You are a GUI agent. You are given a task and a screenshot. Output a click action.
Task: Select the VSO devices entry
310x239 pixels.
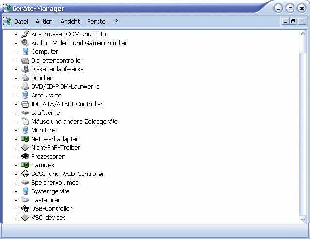(x=48, y=218)
